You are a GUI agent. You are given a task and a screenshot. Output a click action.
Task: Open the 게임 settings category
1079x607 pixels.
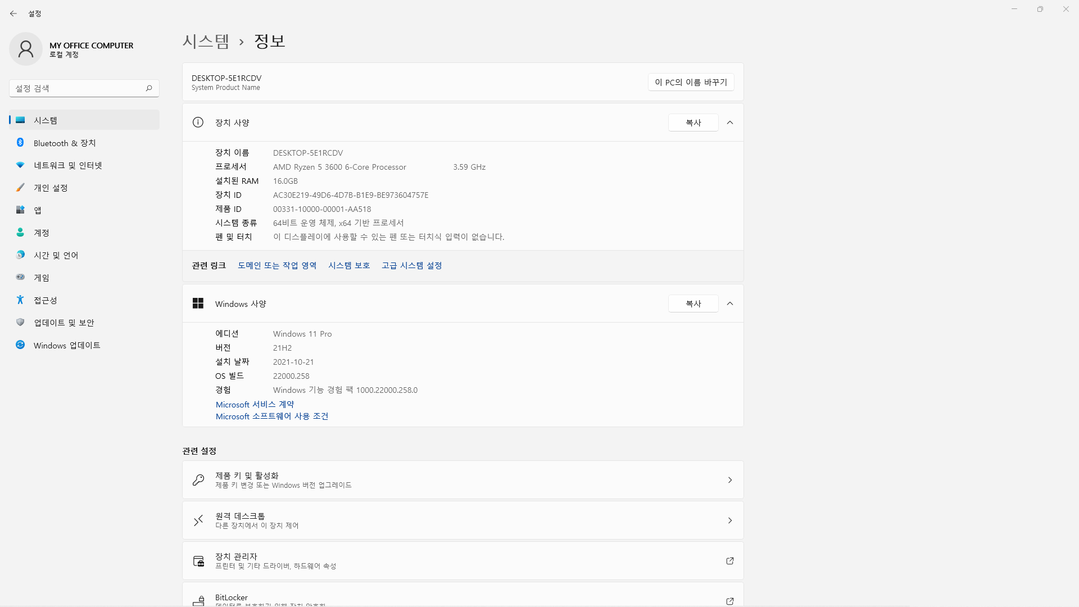(x=84, y=278)
